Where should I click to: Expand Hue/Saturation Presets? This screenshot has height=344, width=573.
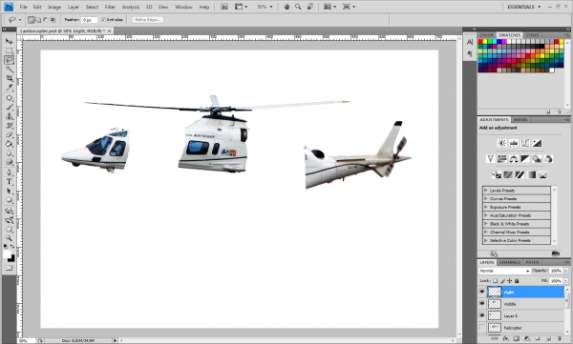(486, 215)
